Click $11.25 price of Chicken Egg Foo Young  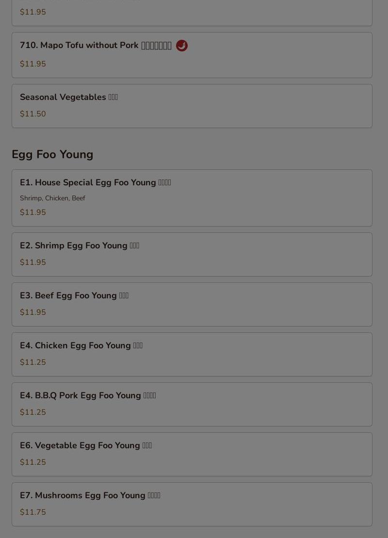point(33,362)
